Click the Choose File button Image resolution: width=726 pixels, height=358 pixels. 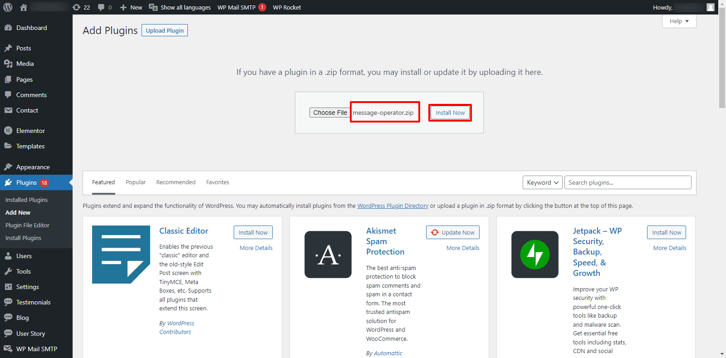point(330,113)
